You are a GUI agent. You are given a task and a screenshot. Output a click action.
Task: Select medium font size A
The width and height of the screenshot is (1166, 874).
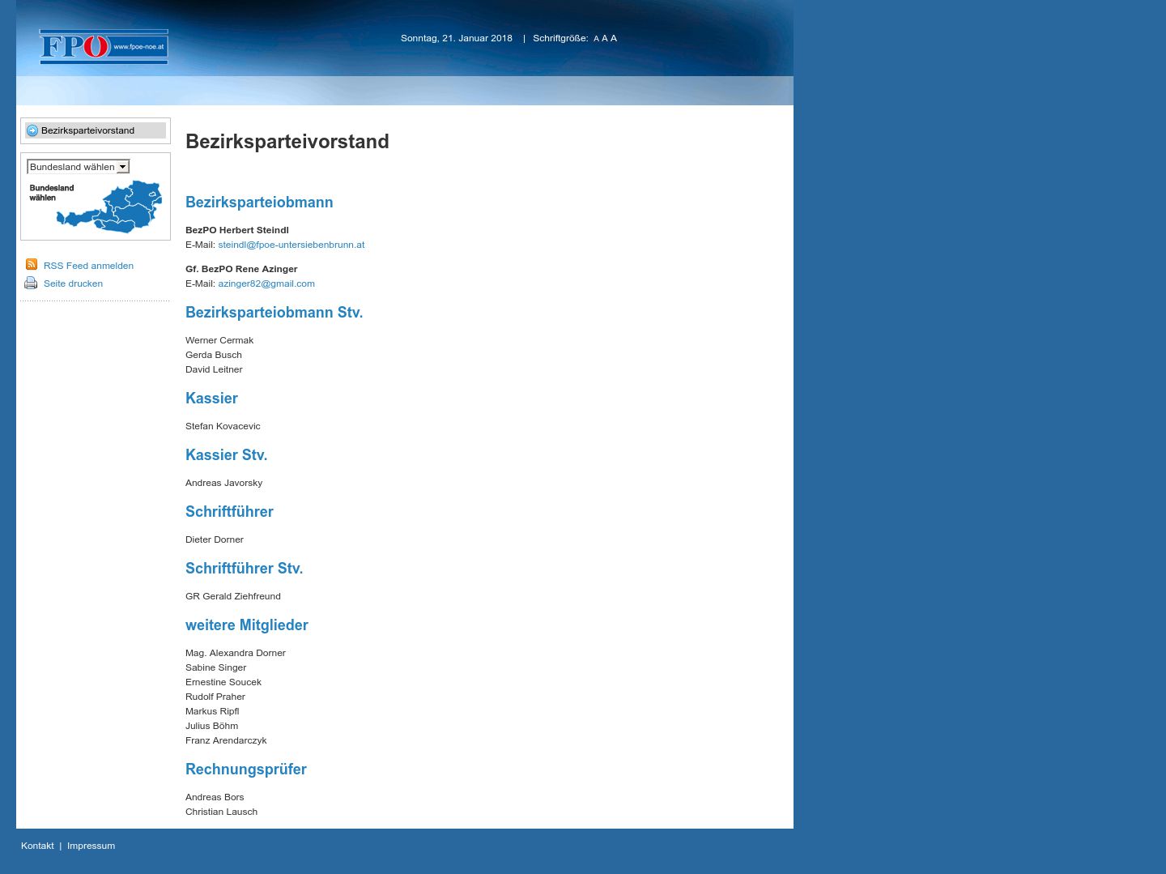605,39
